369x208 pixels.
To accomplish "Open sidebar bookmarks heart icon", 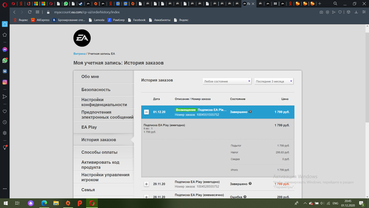I will click(x=5, y=111).
